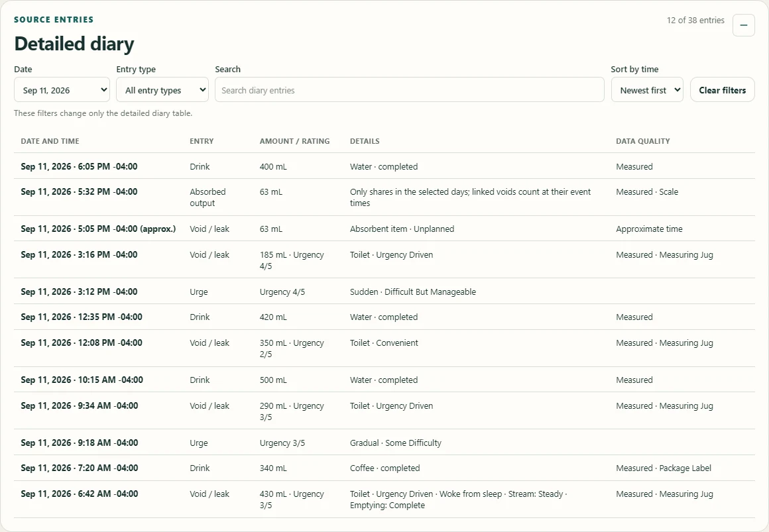Select the 5:32 PM entry timestamp
Image resolution: width=769 pixels, height=532 pixels.
tap(79, 191)
